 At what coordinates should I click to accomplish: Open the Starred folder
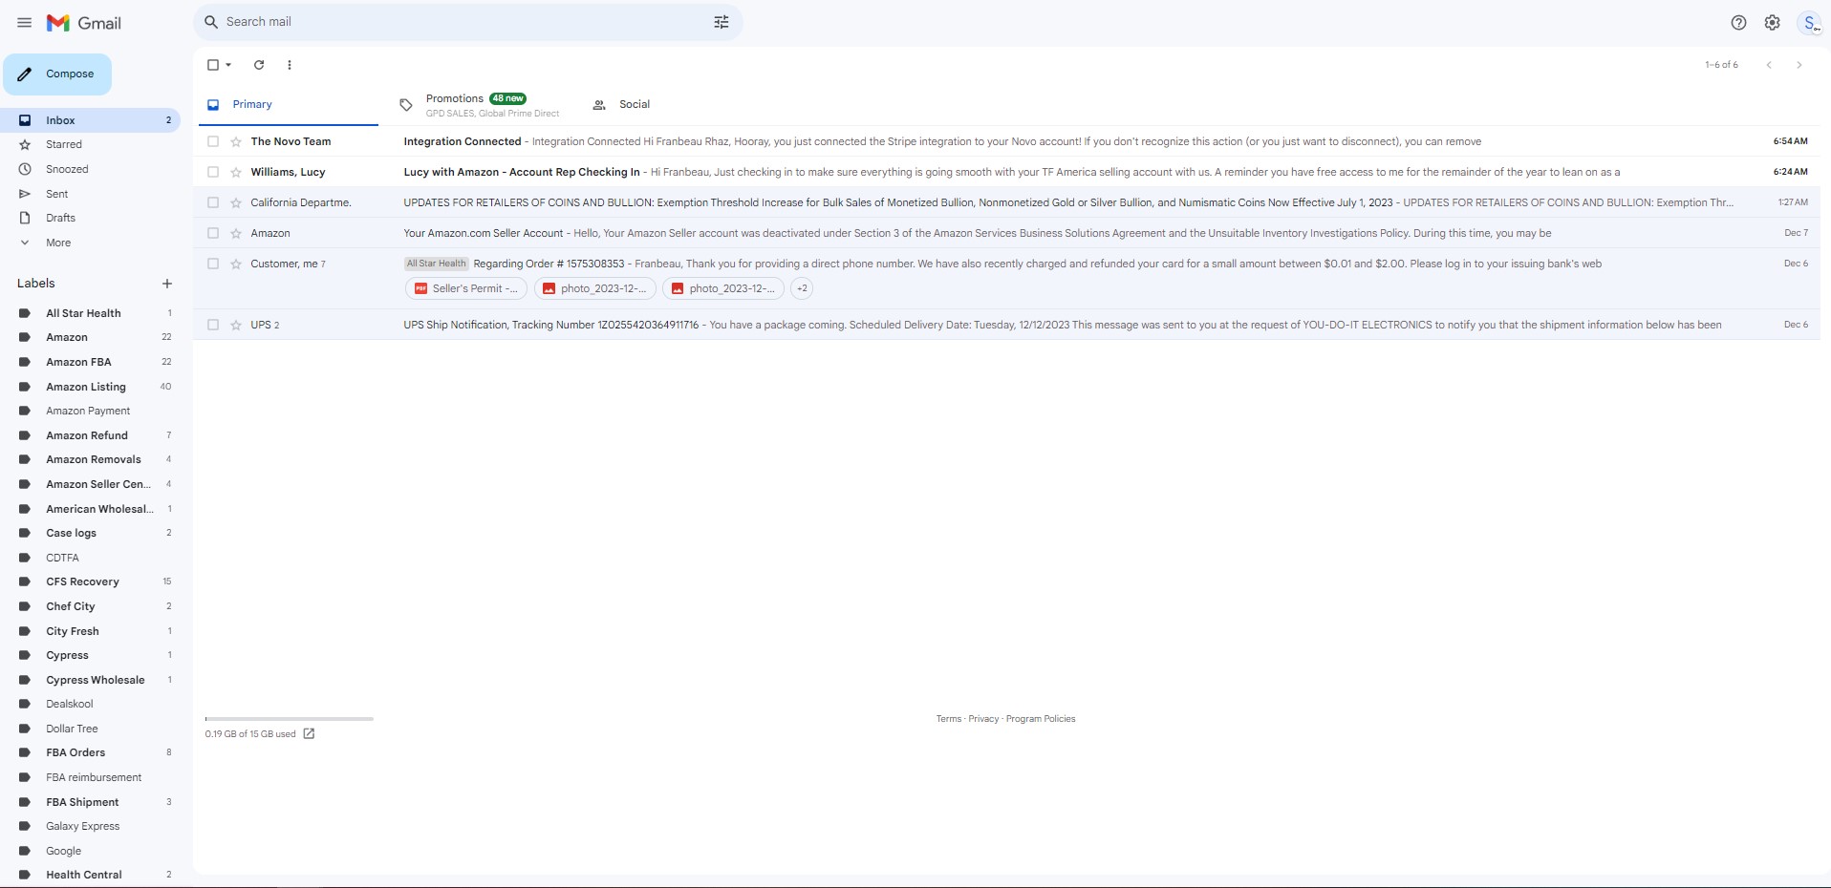tap(90, 144)
